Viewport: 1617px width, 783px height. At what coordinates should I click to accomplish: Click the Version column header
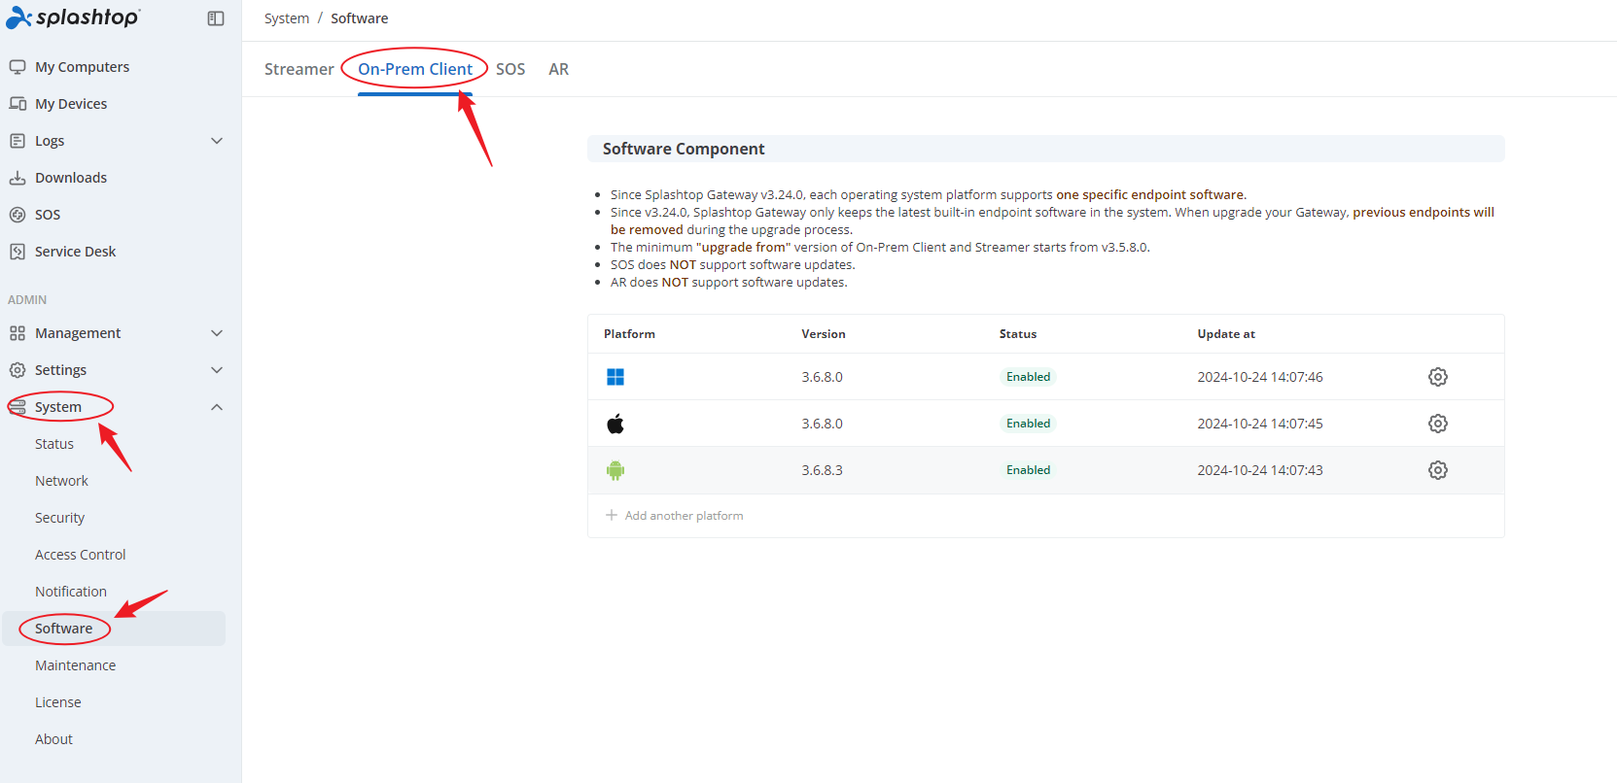[x=824, y=334]
